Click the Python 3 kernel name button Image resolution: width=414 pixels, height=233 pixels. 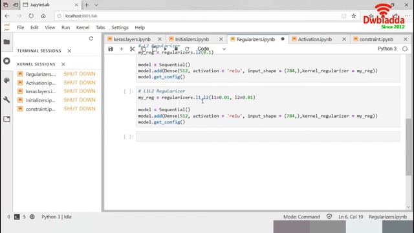(387, 49)
